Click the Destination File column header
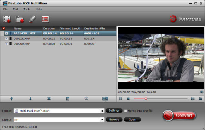205x130 pixels. click(x=94, y=28)
